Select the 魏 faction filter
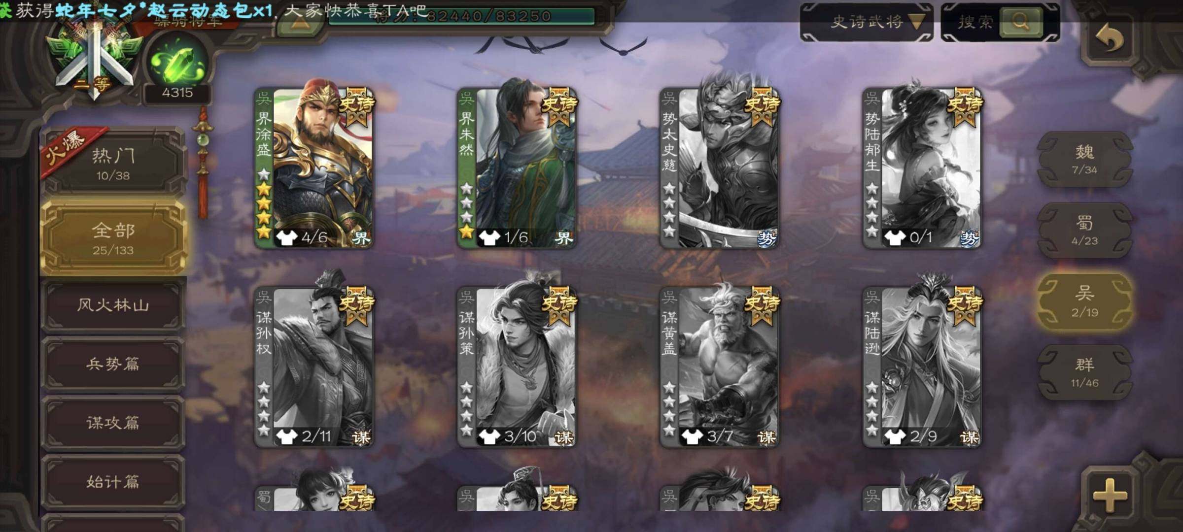The image size is (1183, 532). click(1084, 159)
